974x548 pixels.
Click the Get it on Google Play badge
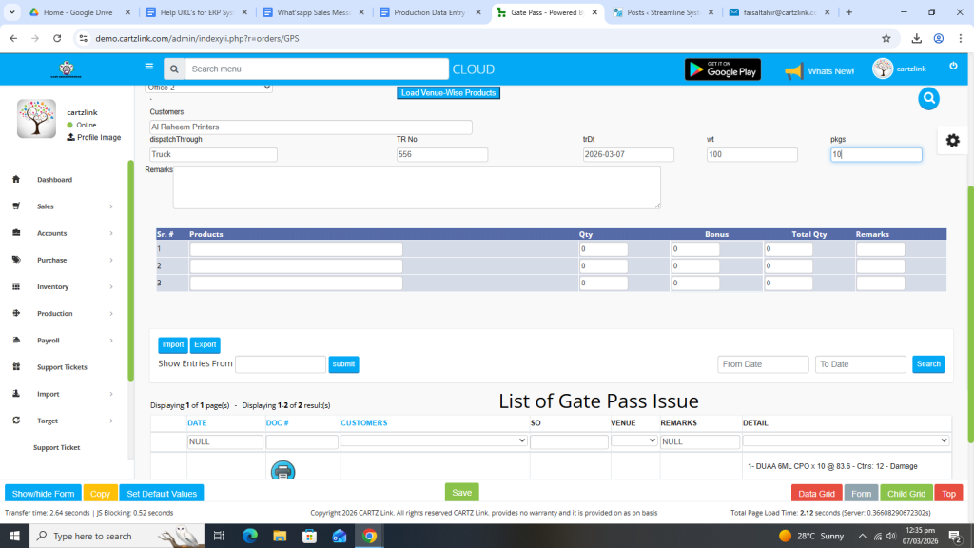[x=722, y=69]
